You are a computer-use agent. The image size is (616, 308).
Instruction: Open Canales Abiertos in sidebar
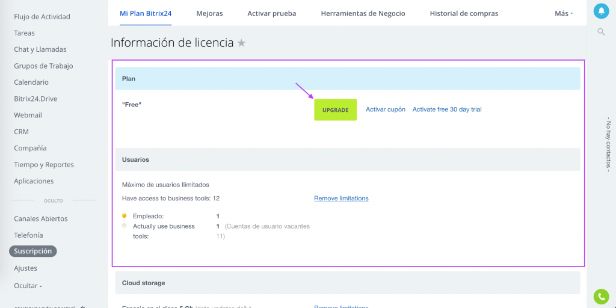click(x=41, y=219)
